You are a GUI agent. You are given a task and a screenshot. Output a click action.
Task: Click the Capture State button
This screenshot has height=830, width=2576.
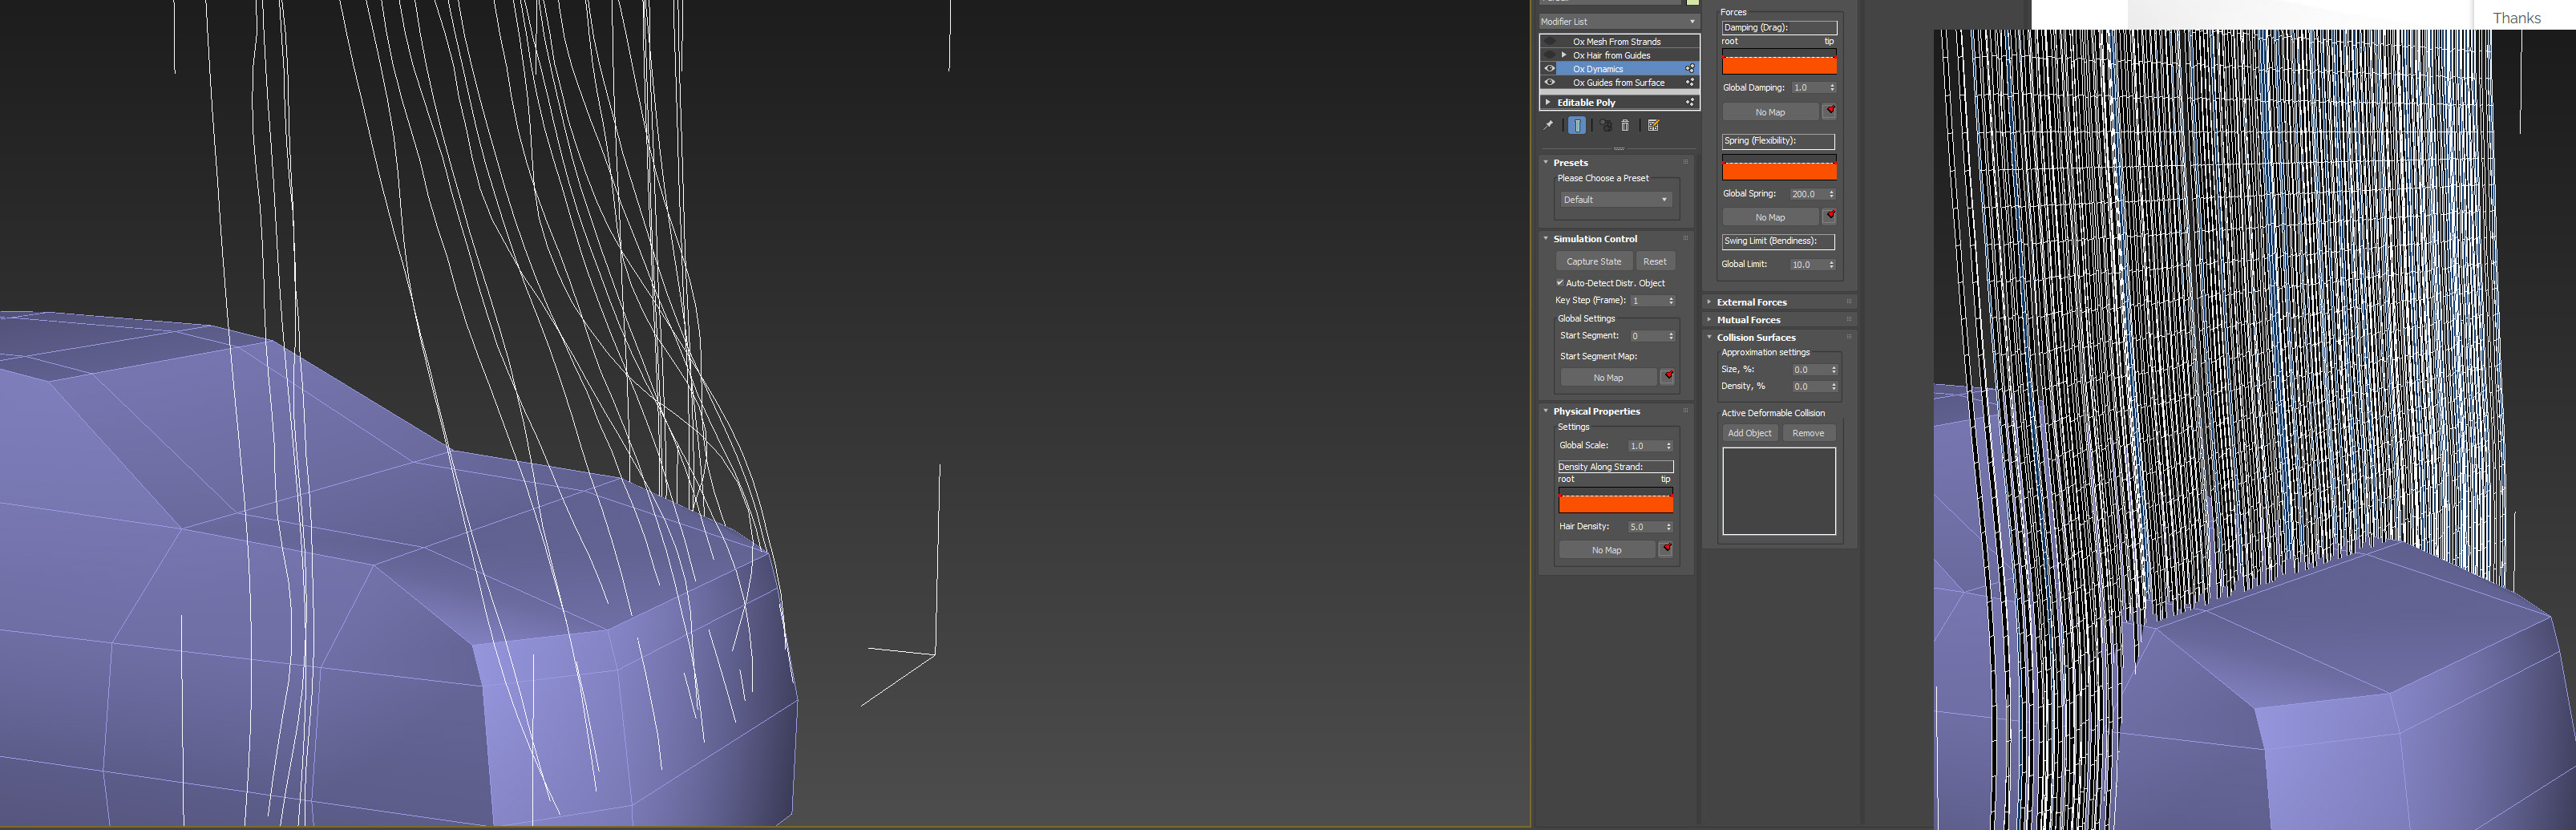point(1593,262)
